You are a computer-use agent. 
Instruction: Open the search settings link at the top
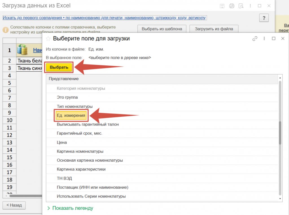(x=104, y=18)
